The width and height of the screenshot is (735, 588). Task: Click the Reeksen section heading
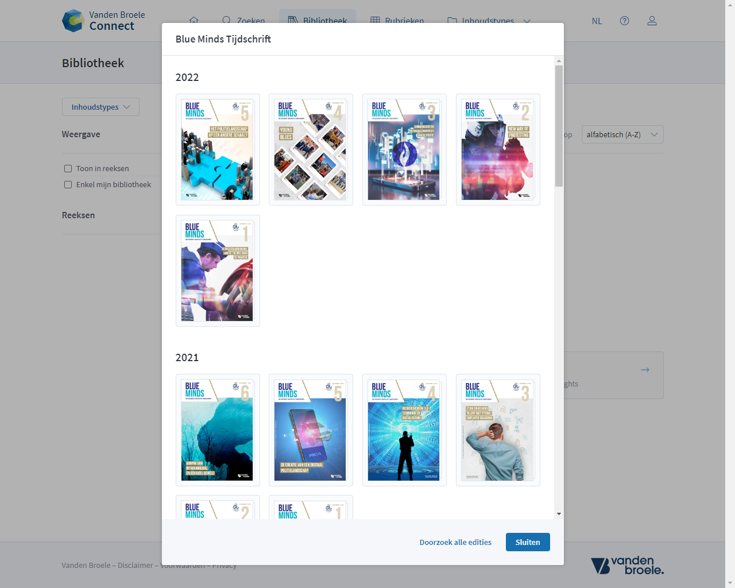pos(79,215)
